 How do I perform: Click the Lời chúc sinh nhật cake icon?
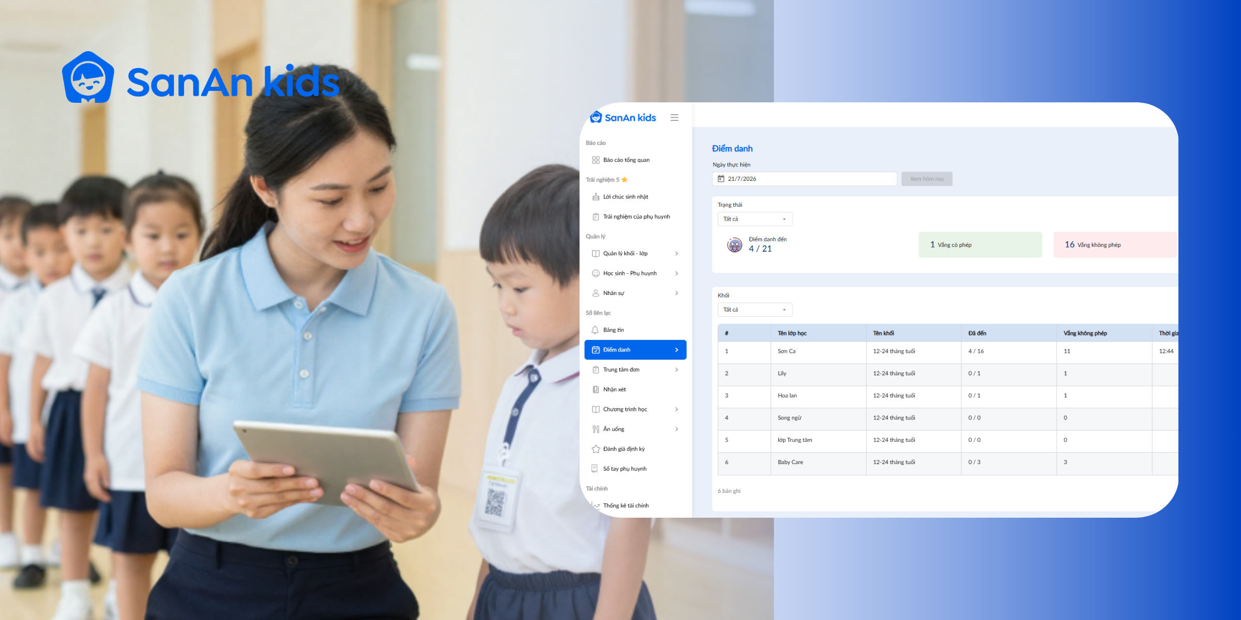596,197
